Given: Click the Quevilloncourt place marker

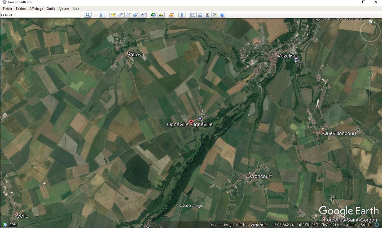Looking at the screenshot, I should 323,132.
